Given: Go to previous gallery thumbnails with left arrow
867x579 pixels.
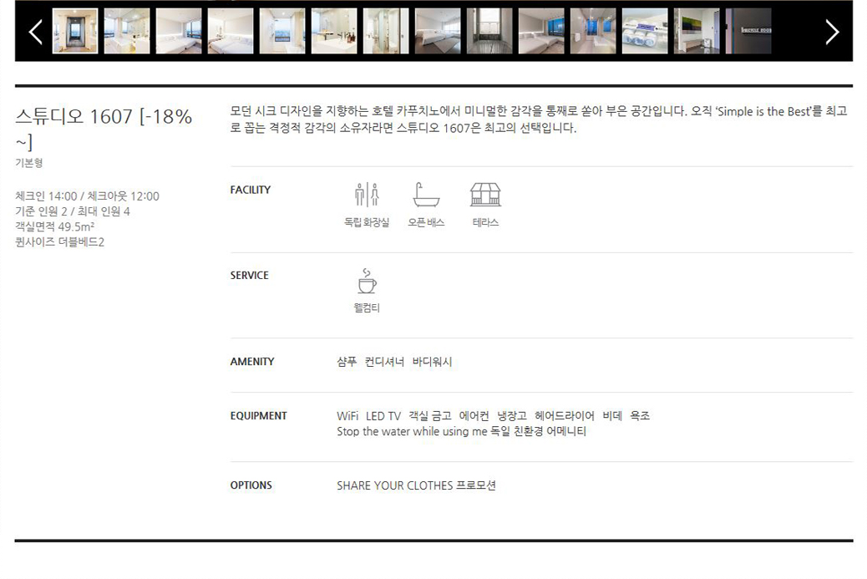Looking at the screenshot, I should click(x=36, y=32).
